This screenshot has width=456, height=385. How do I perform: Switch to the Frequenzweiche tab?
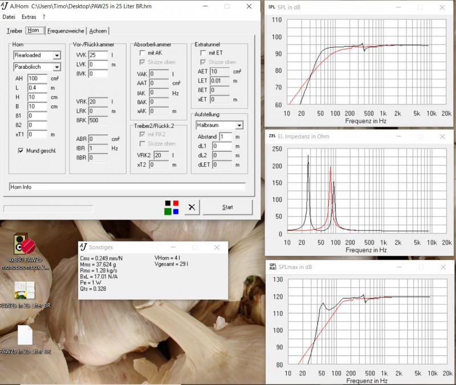[x=66, y=31]
